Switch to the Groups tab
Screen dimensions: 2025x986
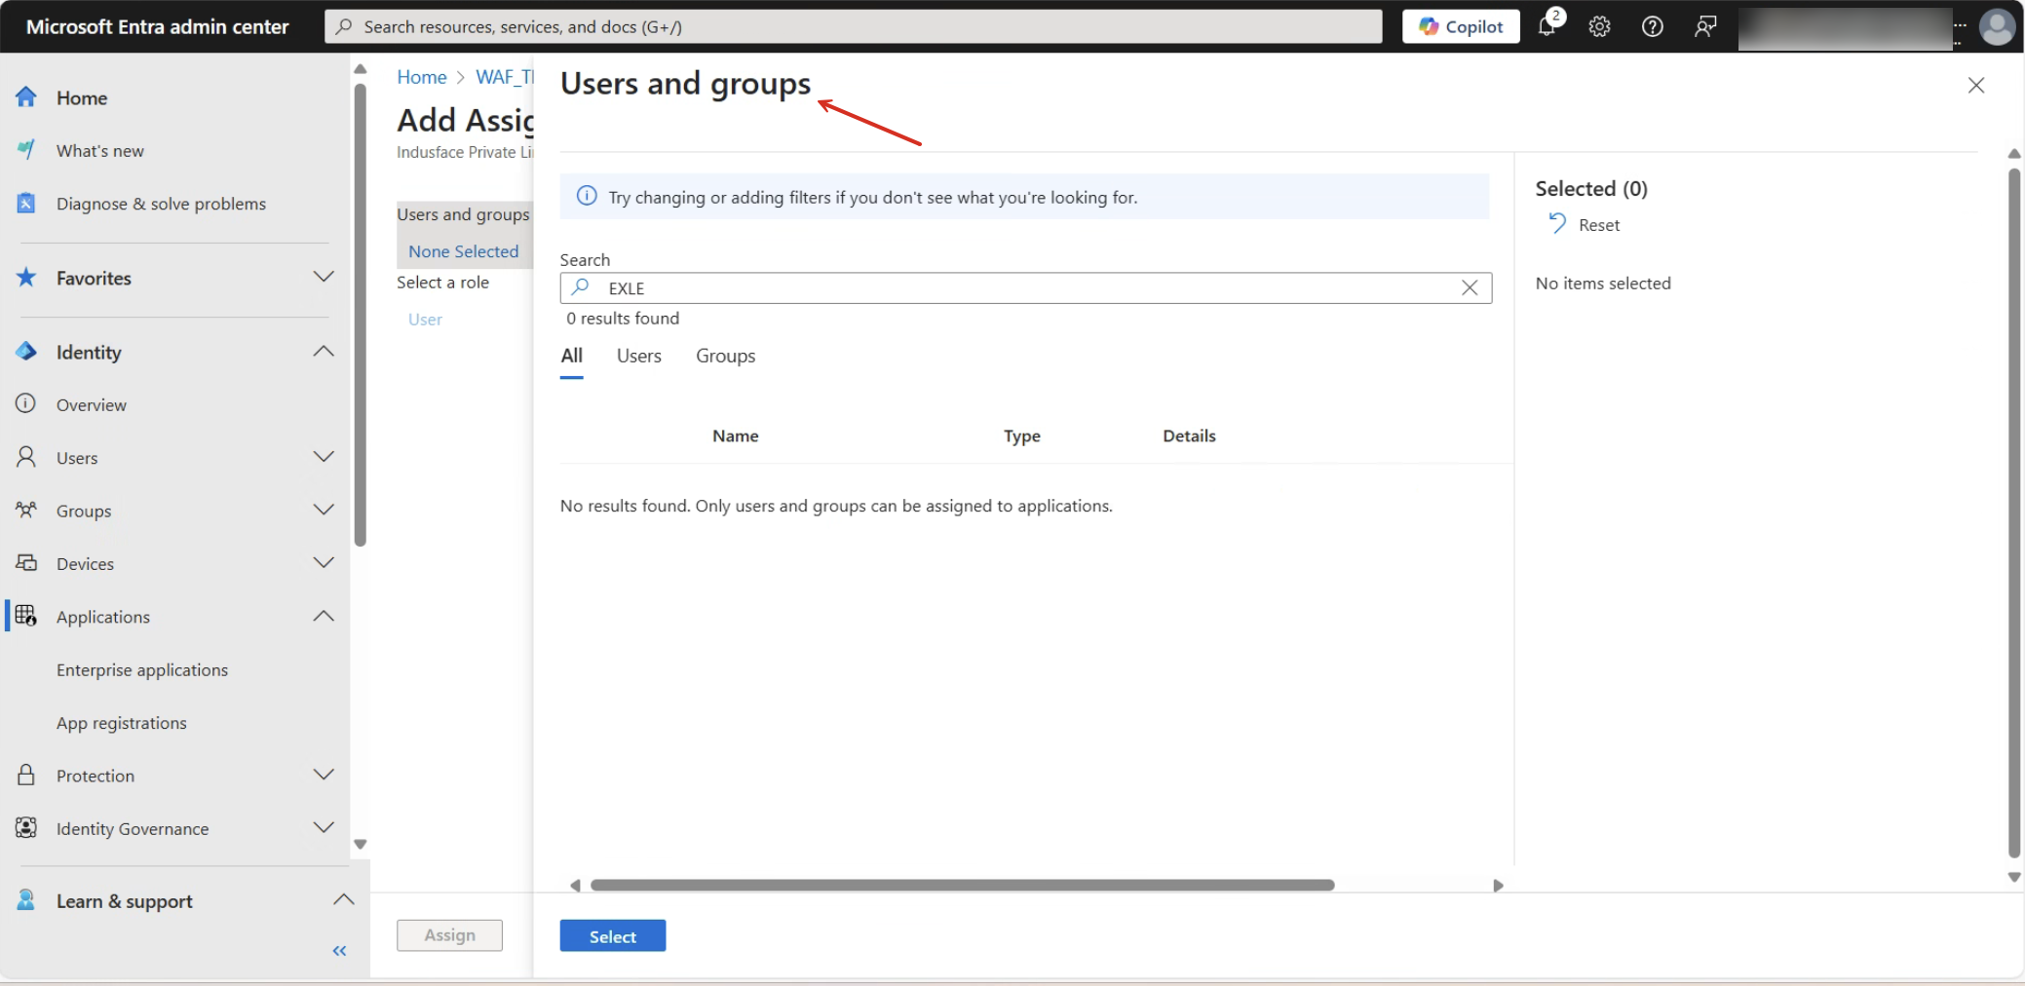pos(726,357)
